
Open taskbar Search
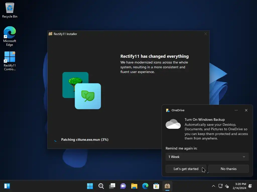coord(101,186)
